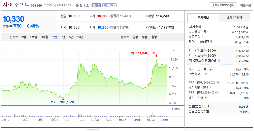This screenshot has height=131, width=254.
Task: Click the 외국인보유주식수 value 1,086,122
Action: coord(242,56)
